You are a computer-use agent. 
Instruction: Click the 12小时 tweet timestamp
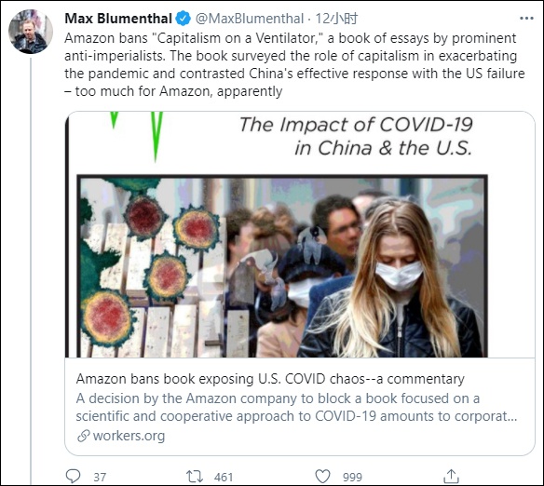[x=336, y=19]
